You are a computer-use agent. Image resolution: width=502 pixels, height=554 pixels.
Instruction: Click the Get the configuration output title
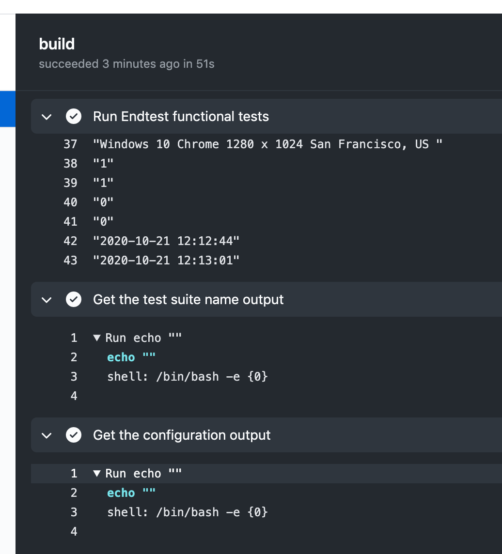click(181, 435)
